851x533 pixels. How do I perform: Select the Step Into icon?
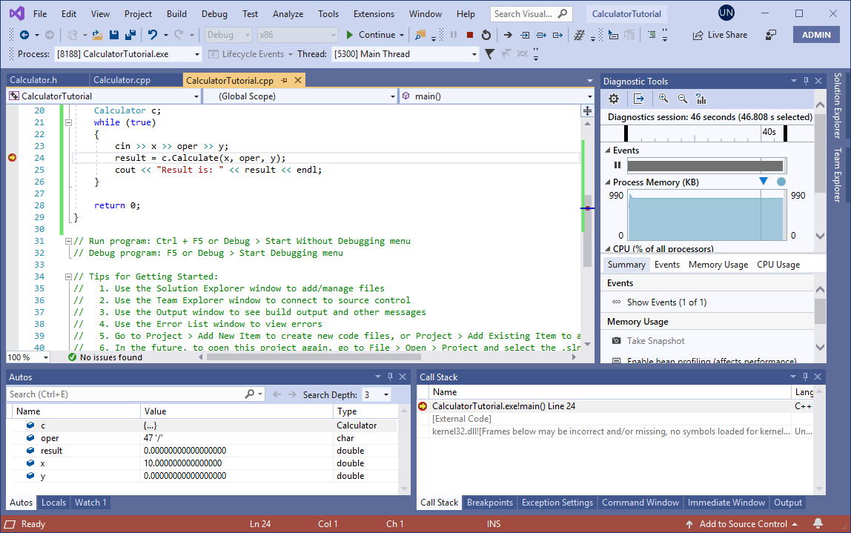(x=525, y=34)
